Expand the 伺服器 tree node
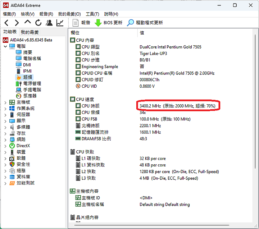Image resolution: width=259 pixels, height=229 pixels. tap(5, 115)
